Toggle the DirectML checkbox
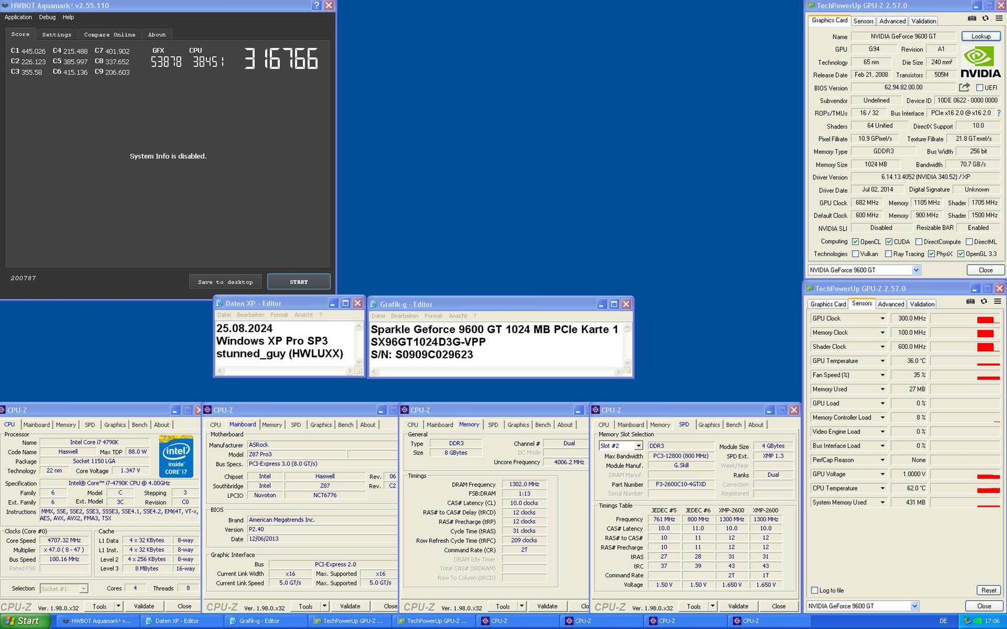Screen dimensions: 1007x629 pos(969,242)
